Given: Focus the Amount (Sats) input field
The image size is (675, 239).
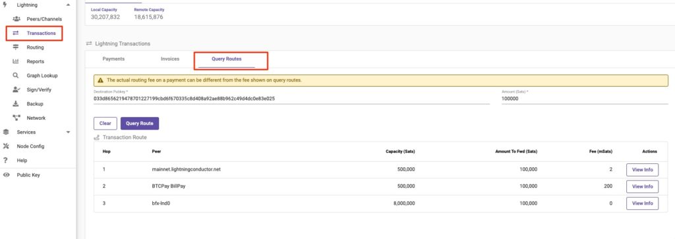Looking at the screenshot, I should (585, 99).
